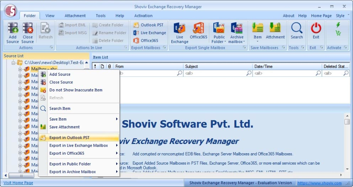The width and height of the screenshot is (353, 187).
Task: Select Search Item in context menu
Action: click(x=79, y=108)
